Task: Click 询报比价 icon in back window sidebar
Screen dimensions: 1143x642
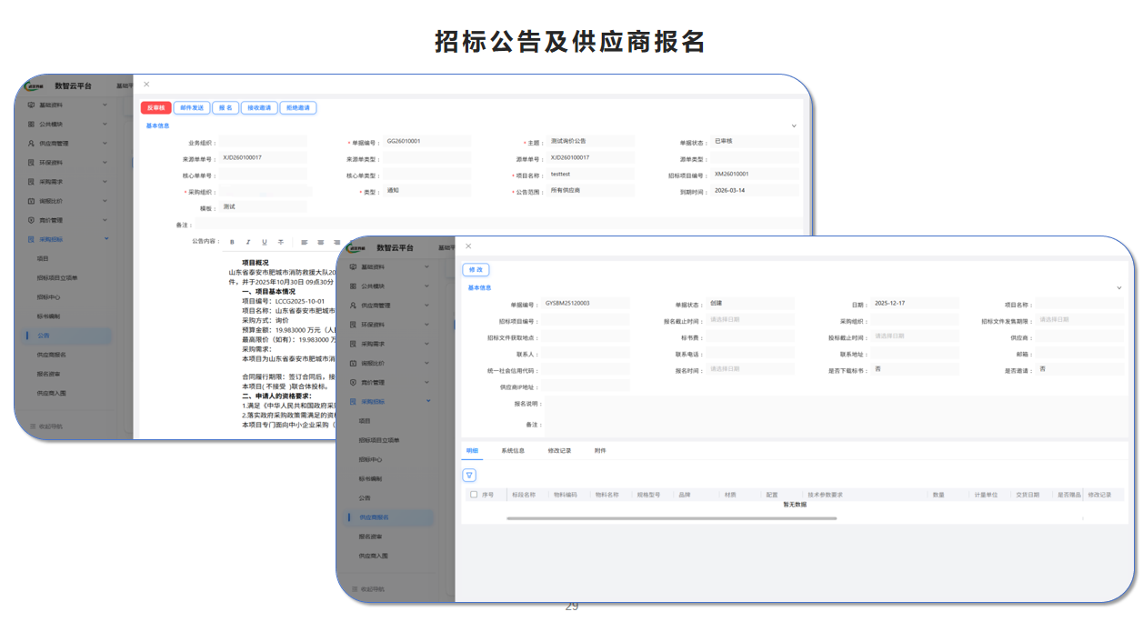Action: pos(30,200)
